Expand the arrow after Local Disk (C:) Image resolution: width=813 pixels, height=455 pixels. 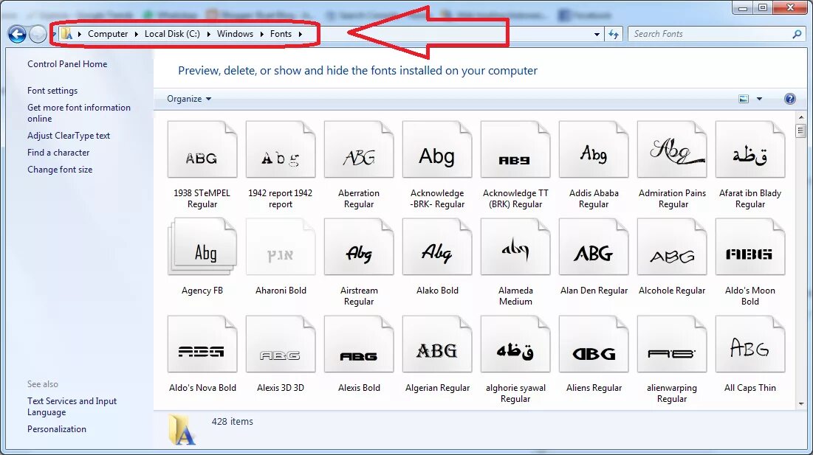(x=208, y=34)
